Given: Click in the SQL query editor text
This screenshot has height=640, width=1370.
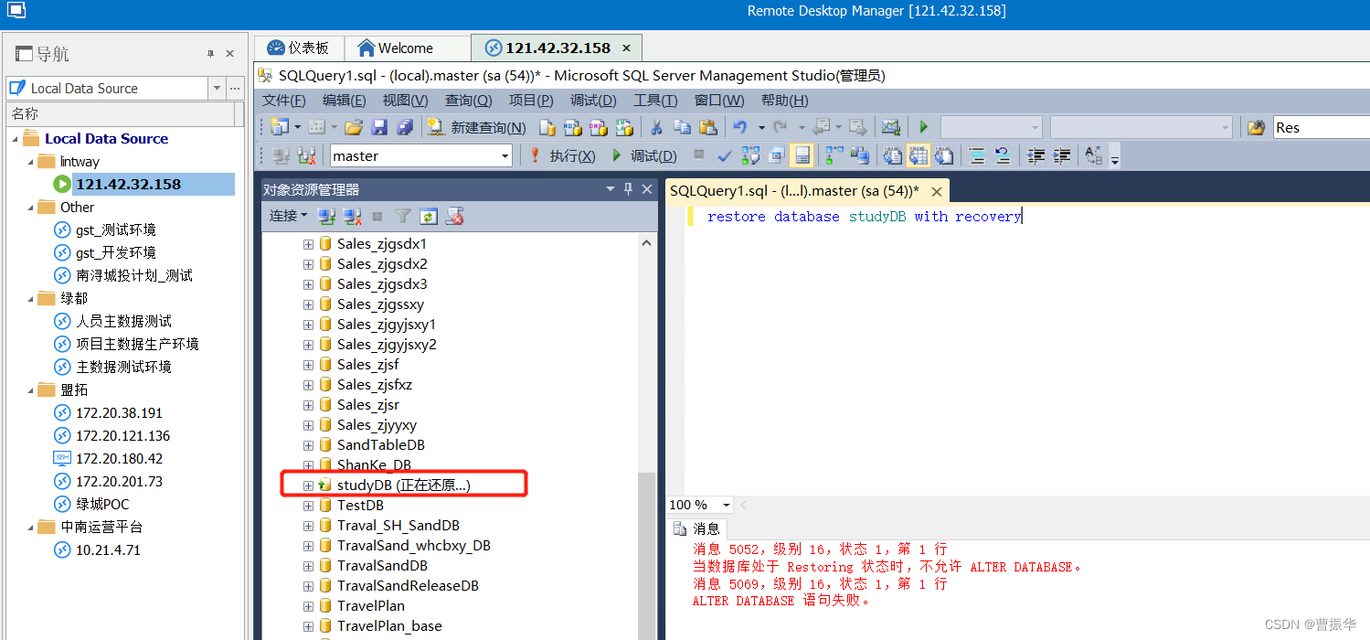Looking at the screenshot, I should pyautogui.click(x=864, y=217).
